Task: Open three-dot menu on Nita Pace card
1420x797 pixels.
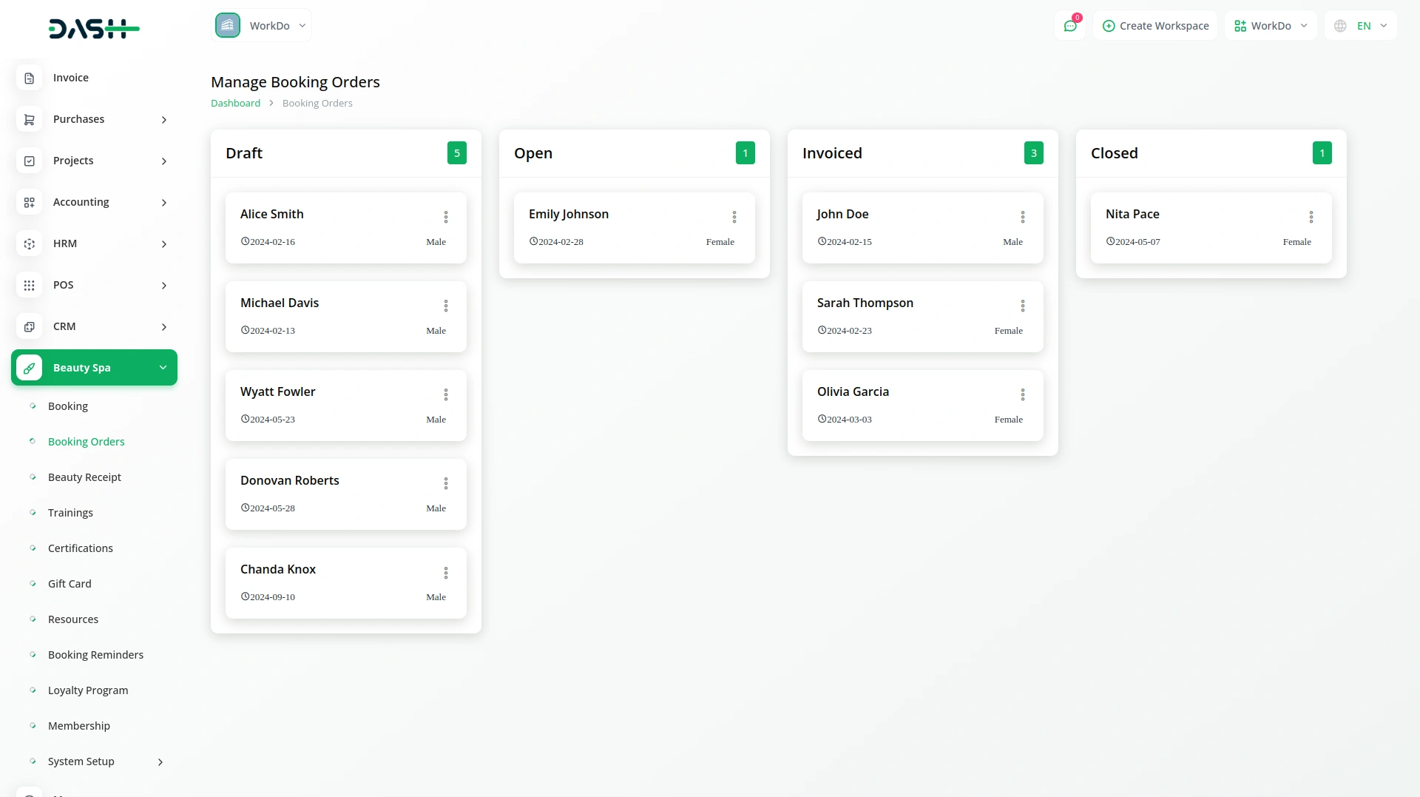Action: [x=1311, y=217]
